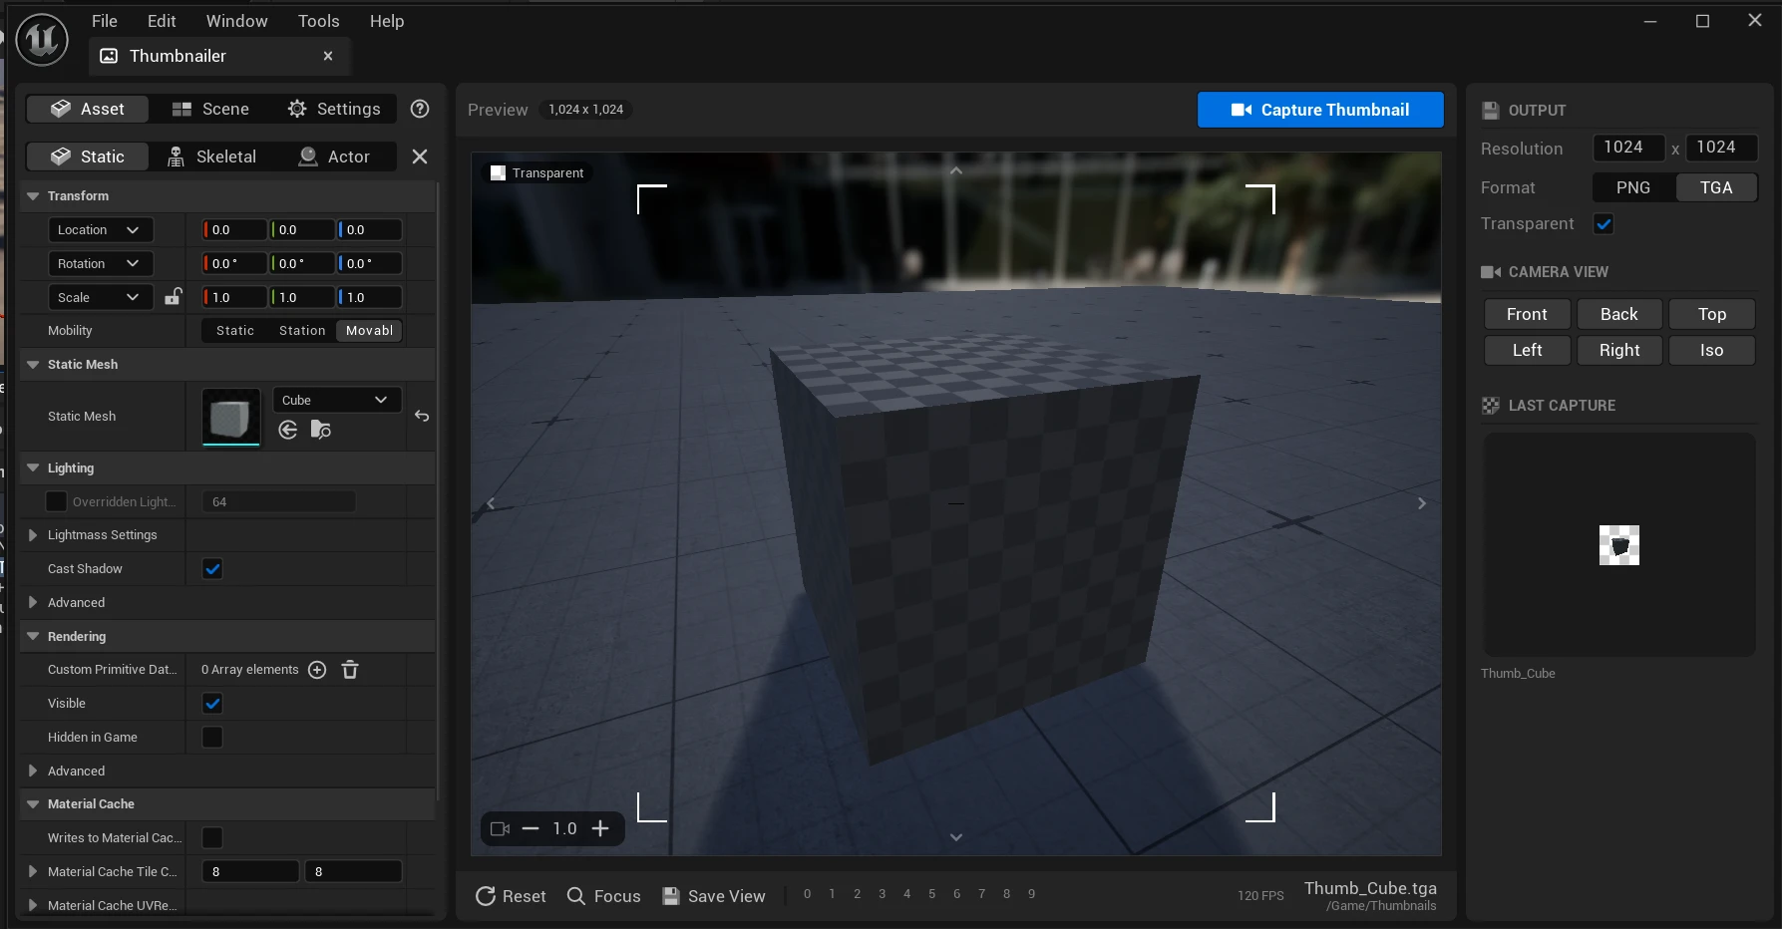
Task: Open the Scale dropdown
Action: pyautogui.click(x=101, y=298)
